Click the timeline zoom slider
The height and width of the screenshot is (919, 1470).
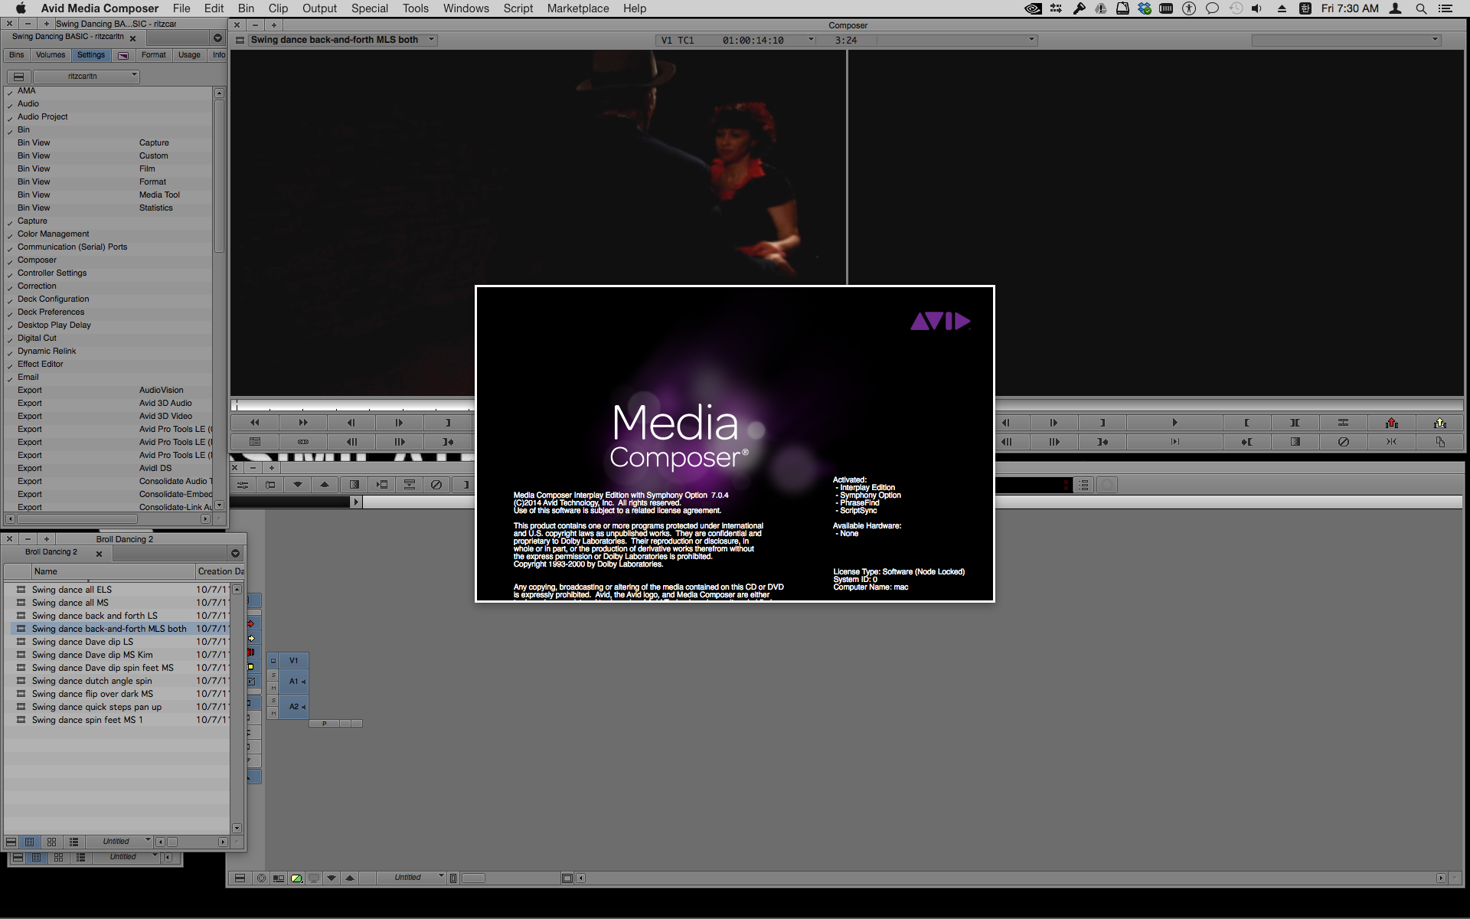473,878
